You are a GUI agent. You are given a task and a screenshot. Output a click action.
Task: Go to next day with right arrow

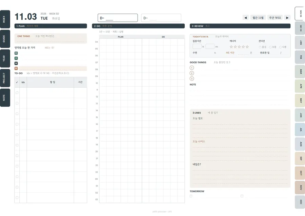click(x=287, y=18)
